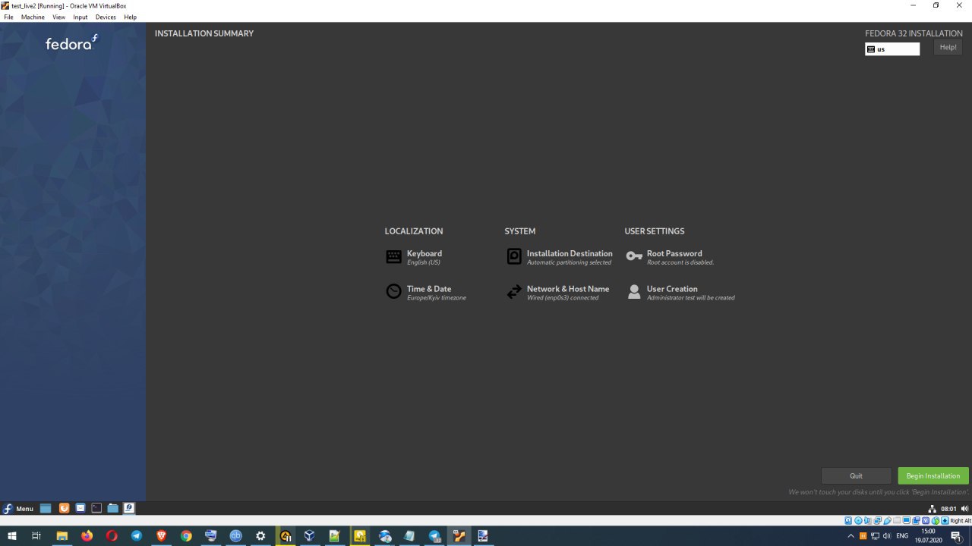Viewport: 972px width, 546px height.
Task: Click the Fedora panel network icon
Action: coord(932,509)
